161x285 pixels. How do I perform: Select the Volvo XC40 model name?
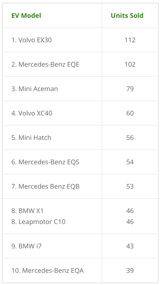[32, 113]
